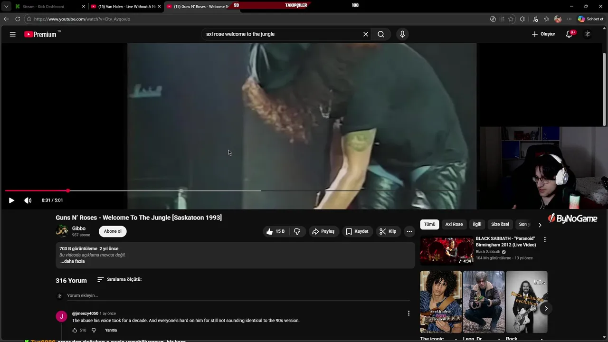Open media control music note icon
Image resolution: width=608 pixels, height=342 pixels.
[535, 19]
